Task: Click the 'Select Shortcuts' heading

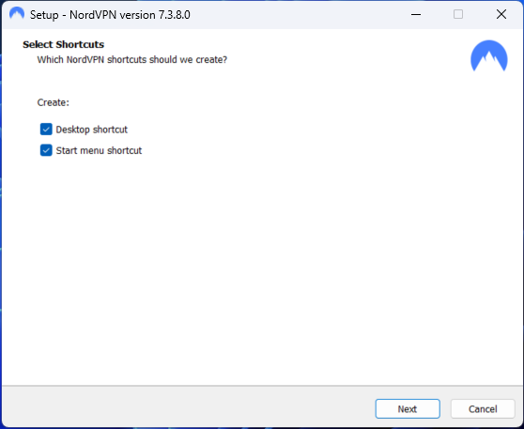Action: coord(63,44)
